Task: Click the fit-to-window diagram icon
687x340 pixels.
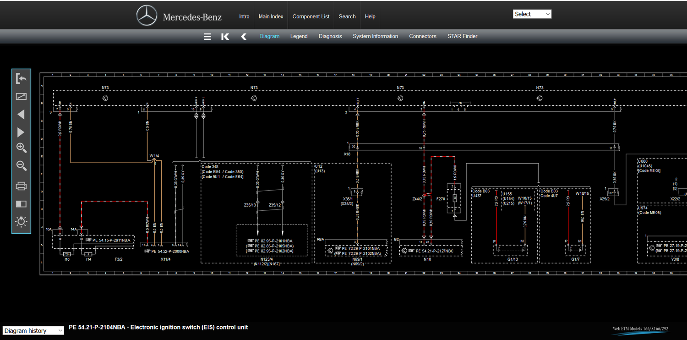Action: click(x=21, y=97)
